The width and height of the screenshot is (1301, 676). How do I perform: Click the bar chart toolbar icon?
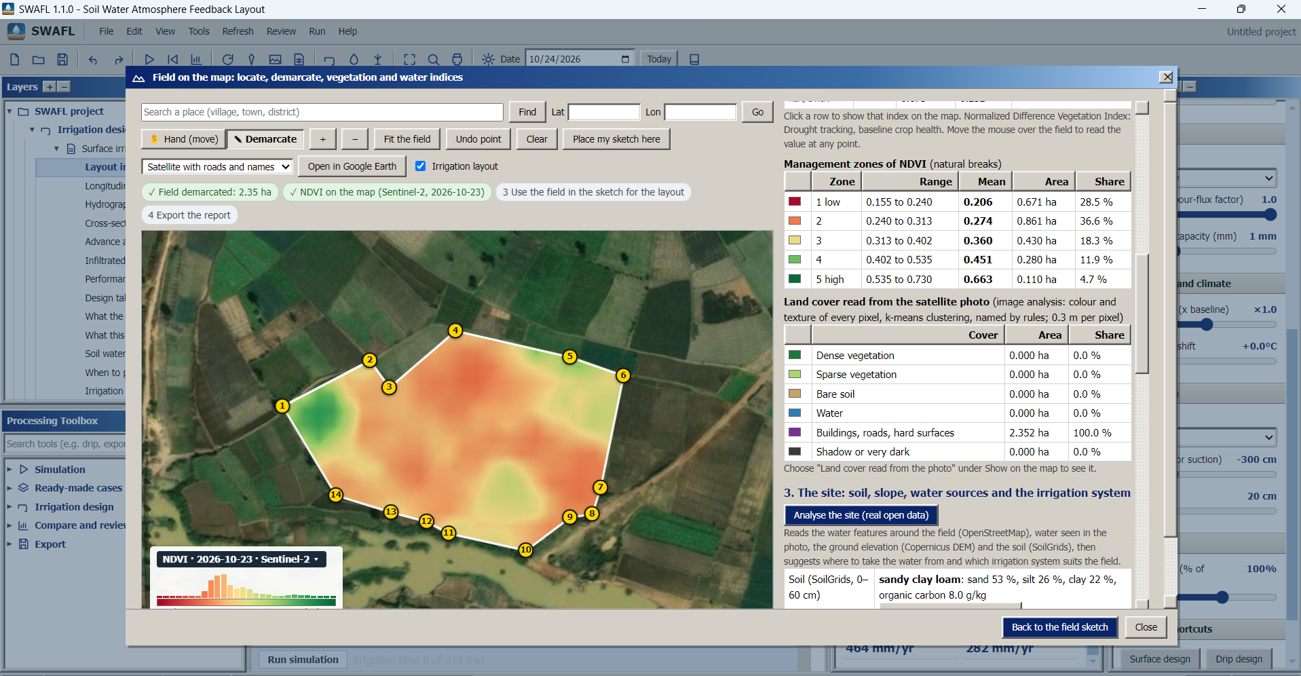point(196,59)
